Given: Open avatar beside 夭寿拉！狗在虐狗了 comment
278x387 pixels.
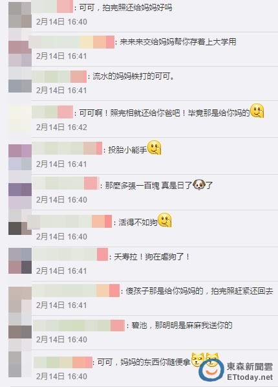Looking at the screenshot, I should click(x=20, y=261).
